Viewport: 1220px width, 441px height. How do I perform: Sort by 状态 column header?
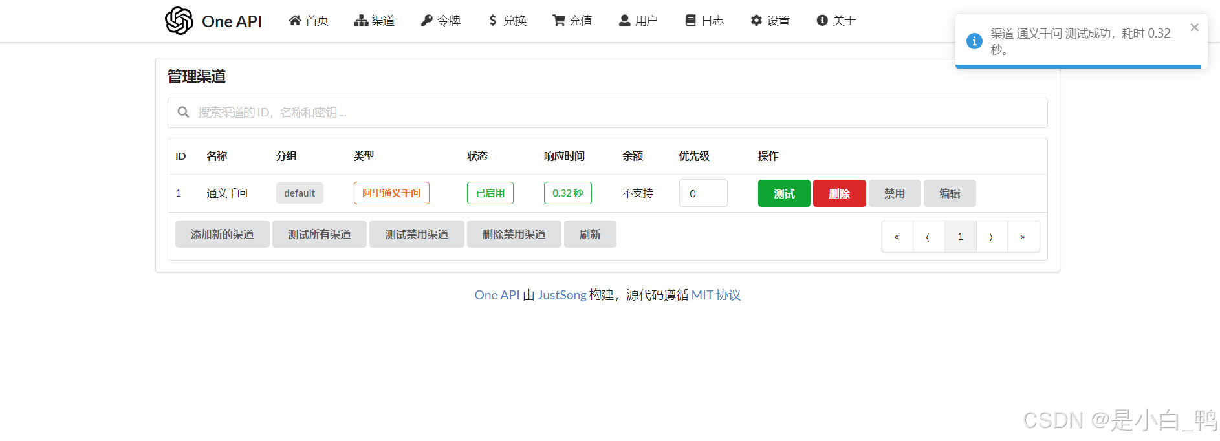[477, 156]
